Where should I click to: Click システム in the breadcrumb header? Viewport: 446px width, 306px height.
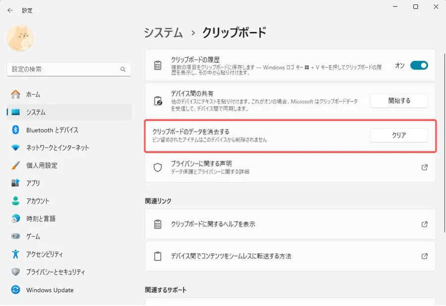pyautogui.click(x=163, y=33)
